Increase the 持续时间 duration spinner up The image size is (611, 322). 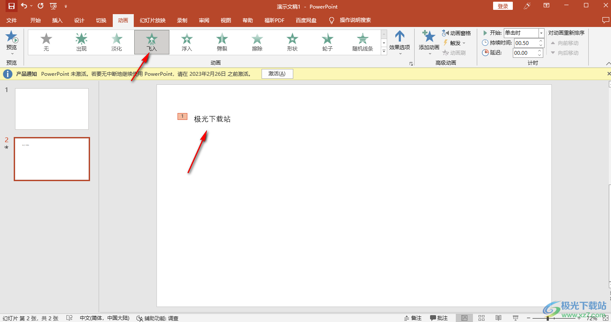(x=541, y=41)
